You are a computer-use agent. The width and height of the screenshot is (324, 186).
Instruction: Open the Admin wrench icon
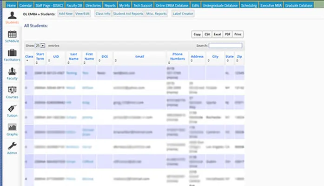12,146
